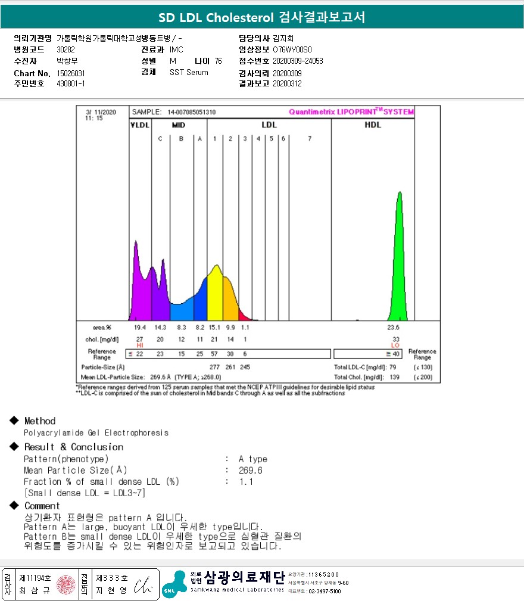Click the license number 제11194호
The width and height of the screenshot is (524, 607).
pyautogui.click(x=35, y=578)
